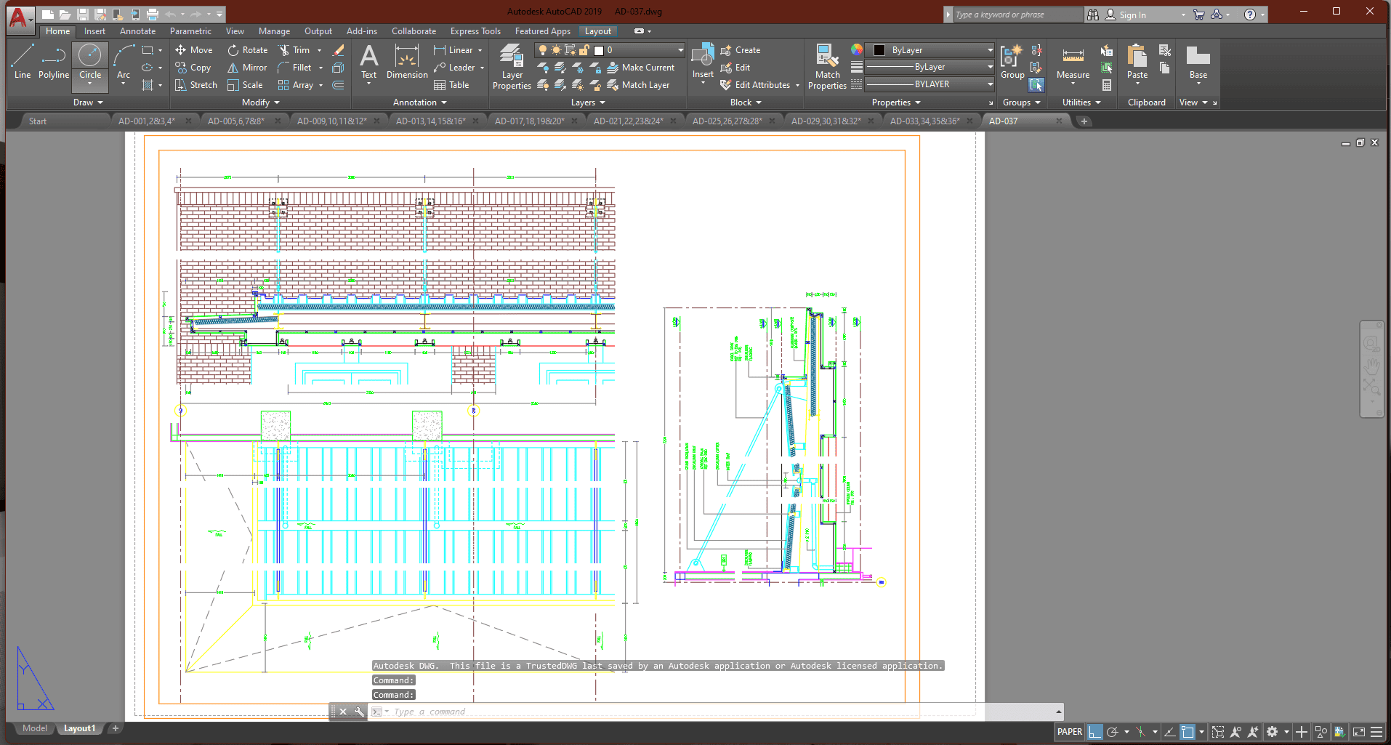Image resolution: width=1391 pixels, height=745 pixels.
Task: Expand the BYLAYER linetype dropdown
Action: pos(990,84)
